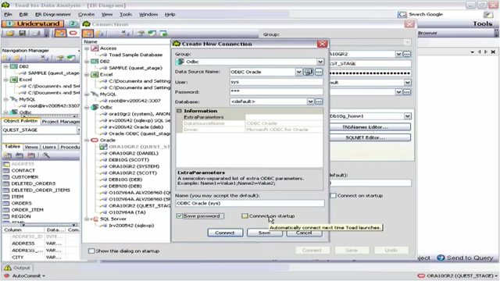Click the ODBC administrator icon beside Data Source Name
This screenshot has height=281, width=500.
tap(309, 72)
